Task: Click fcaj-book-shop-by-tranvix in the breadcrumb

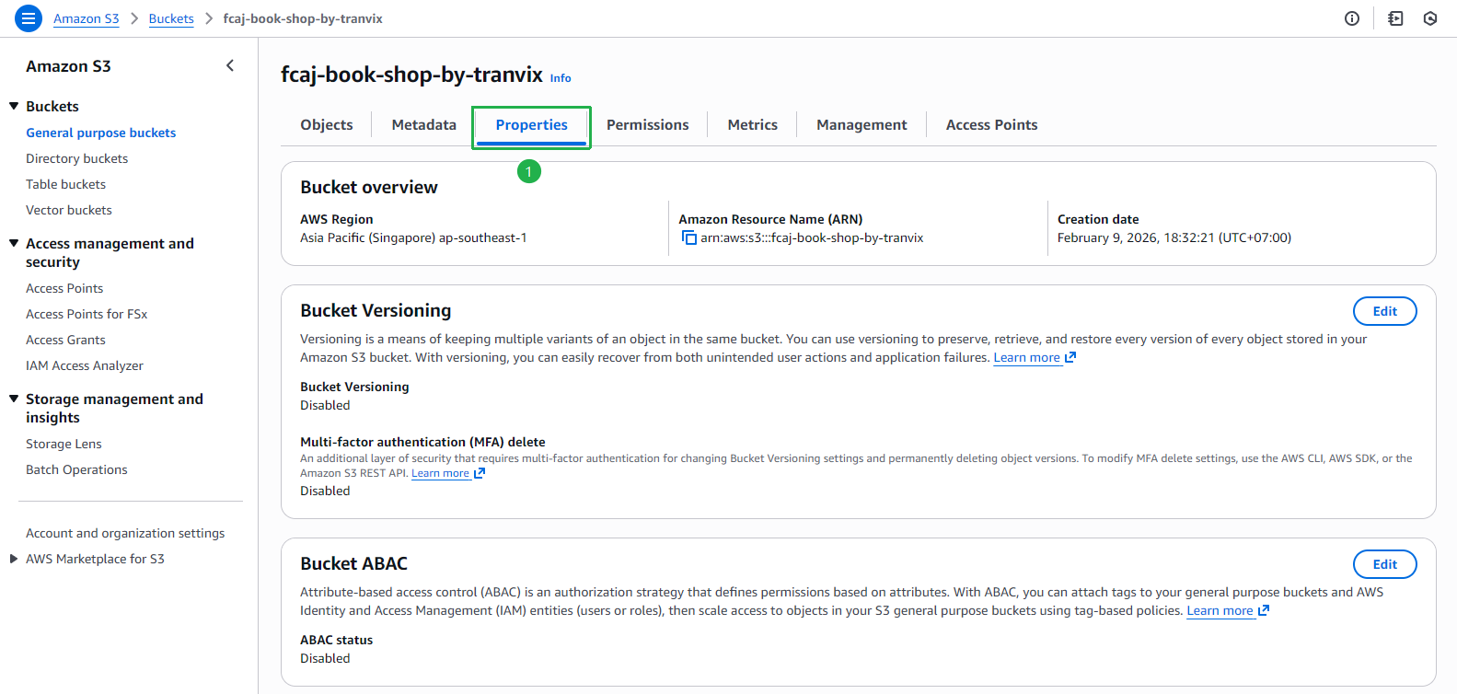Action: coord(303,18)
